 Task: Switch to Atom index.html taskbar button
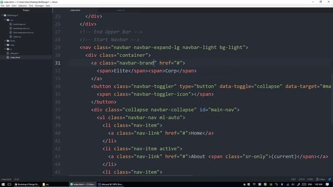click(x=83, y=184)
